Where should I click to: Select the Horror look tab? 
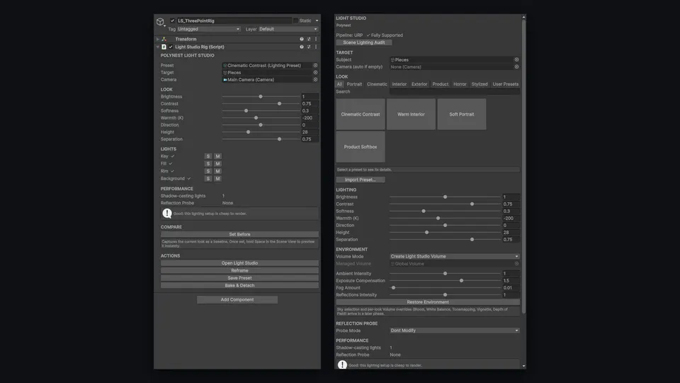[x=460, y=84]
